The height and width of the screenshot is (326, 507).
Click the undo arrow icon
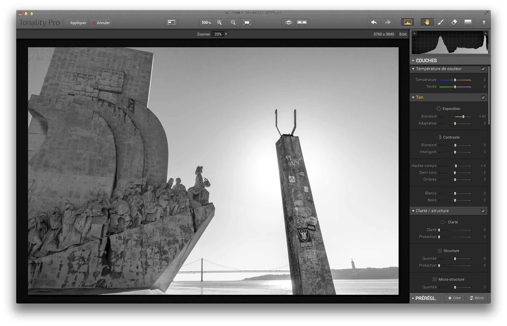tap(374, 22)
